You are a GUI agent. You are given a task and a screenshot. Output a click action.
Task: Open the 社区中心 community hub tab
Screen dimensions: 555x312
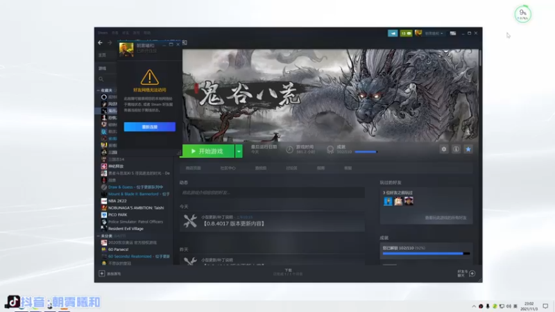point(228,168)
